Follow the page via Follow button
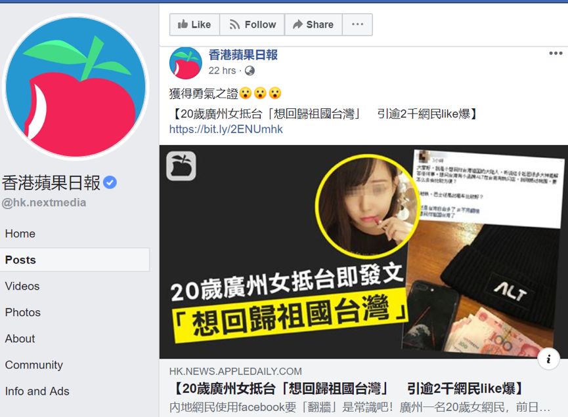This screenshot has width=568, height=417. pos(252,25)
